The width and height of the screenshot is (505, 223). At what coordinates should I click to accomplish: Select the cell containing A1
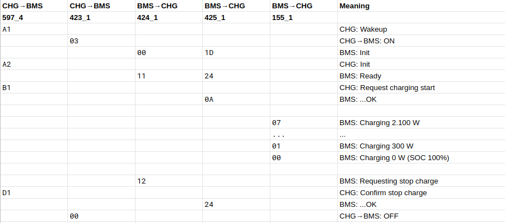click(x=34, y=29)
